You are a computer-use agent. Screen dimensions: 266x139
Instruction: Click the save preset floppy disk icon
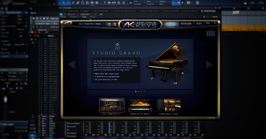click(x=115, y=24)
